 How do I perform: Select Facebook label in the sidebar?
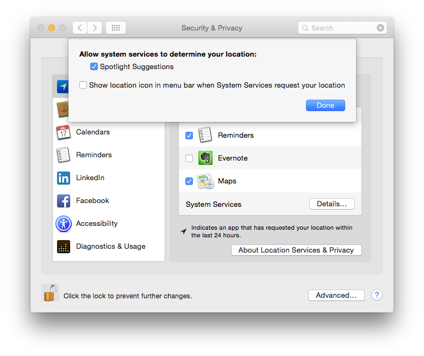92,201
